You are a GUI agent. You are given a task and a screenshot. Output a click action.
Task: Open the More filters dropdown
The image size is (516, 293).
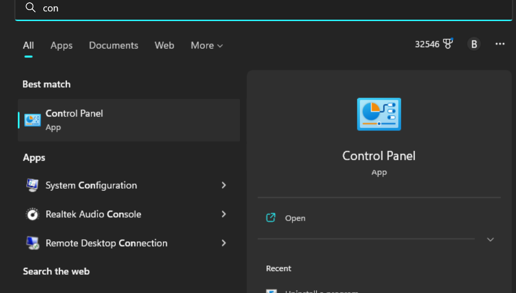click(x=207, y=45)
